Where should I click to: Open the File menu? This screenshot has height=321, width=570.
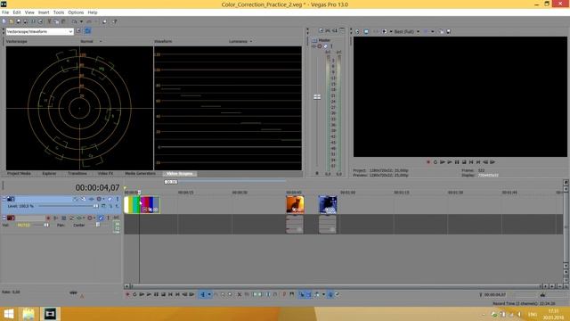coord(5,12)
